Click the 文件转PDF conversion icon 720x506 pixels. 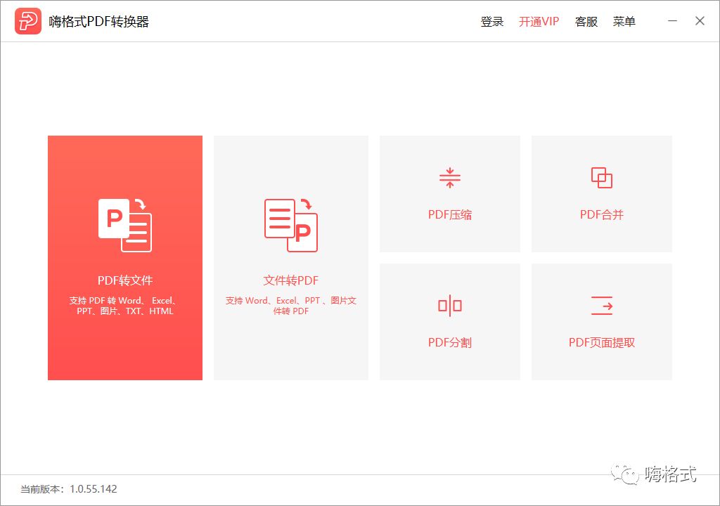(x=290, y=223)
